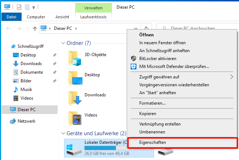Select the Videos folder icon in Ordner
The height and width of the screenshot is (160, 239).
(x=75, y=118)
